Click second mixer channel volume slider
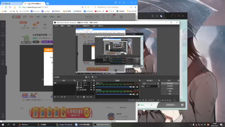This screenshot has width=225, height=127. [114, 94]
